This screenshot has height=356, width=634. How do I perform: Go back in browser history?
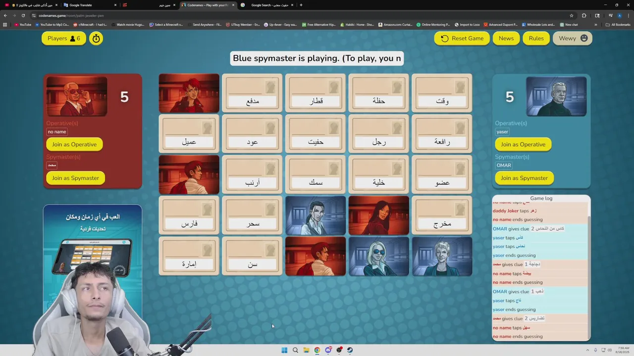pyautogui.click(x=5, y=15)
